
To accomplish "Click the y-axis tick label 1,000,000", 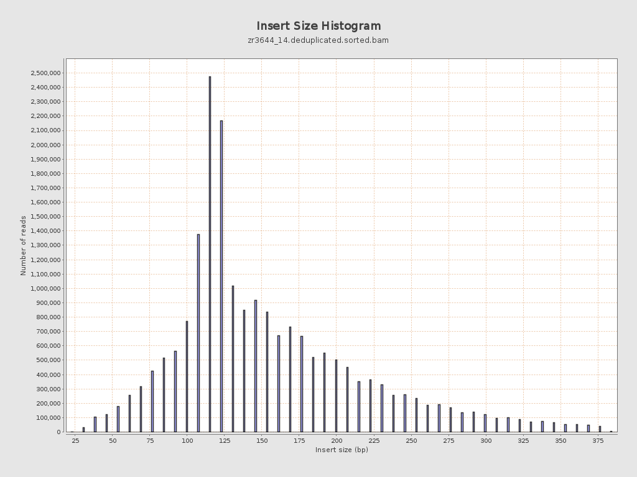I will (x=45, y=288).
